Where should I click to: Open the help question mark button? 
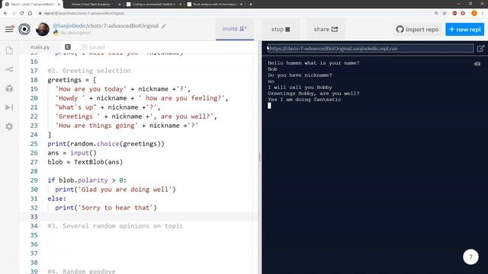tap(470, 257)
